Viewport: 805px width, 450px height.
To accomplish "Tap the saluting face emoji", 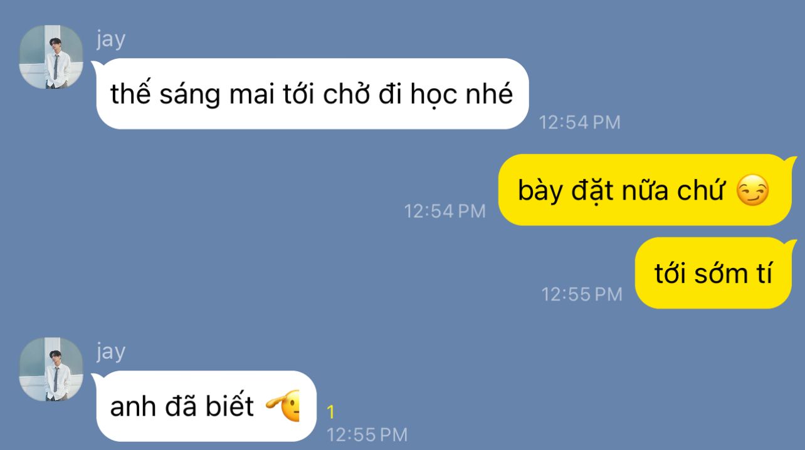I will 283,407.
